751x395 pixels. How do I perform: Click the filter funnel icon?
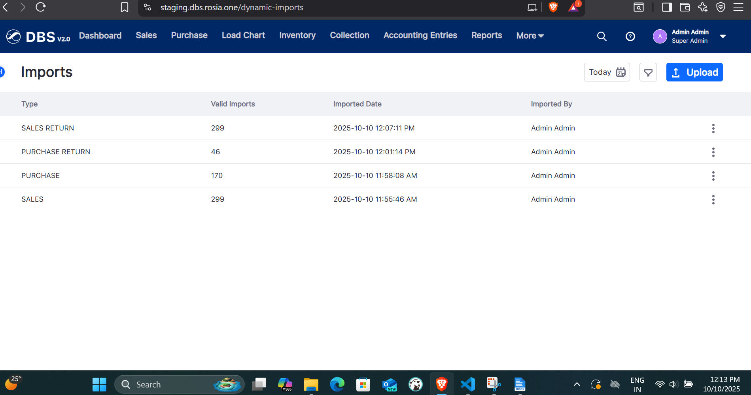(648, 72)
